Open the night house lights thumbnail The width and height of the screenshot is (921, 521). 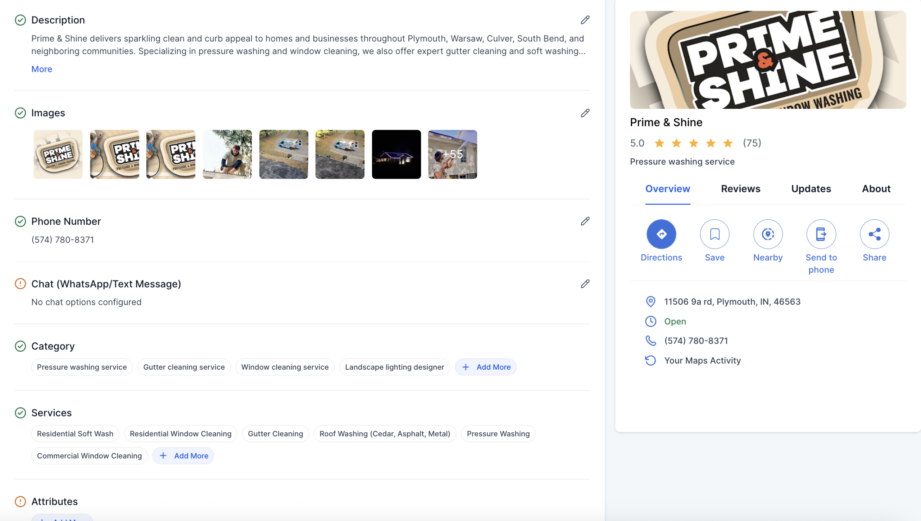[x=396, y=154]
